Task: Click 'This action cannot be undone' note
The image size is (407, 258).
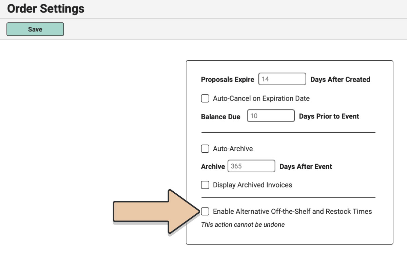Action: point(243,224)
